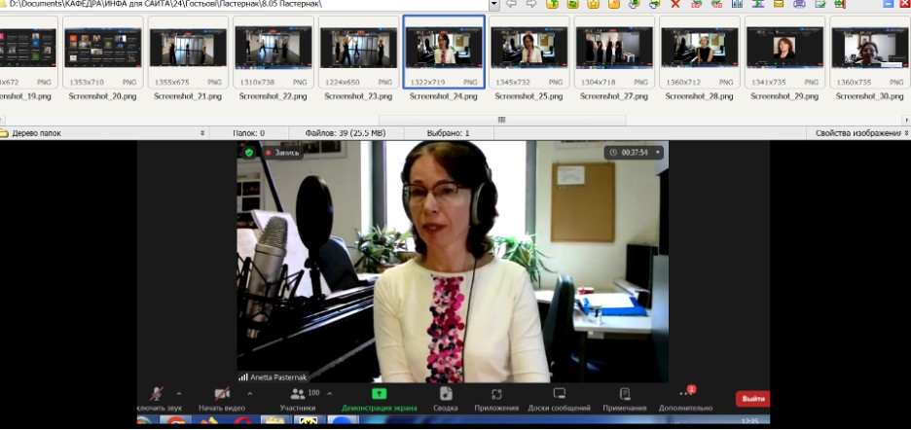Open favorites via the star folder icon
911x430 pixels.
[593, 4]
